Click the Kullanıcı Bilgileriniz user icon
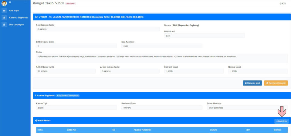291x136 pixels. click(x=4, y=18)
